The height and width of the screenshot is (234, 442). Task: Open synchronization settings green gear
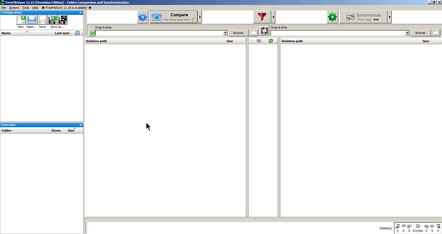tap(333, 17)
